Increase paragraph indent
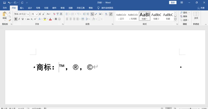The width and height of the screenshot is (208, 109). click(88, 14)
